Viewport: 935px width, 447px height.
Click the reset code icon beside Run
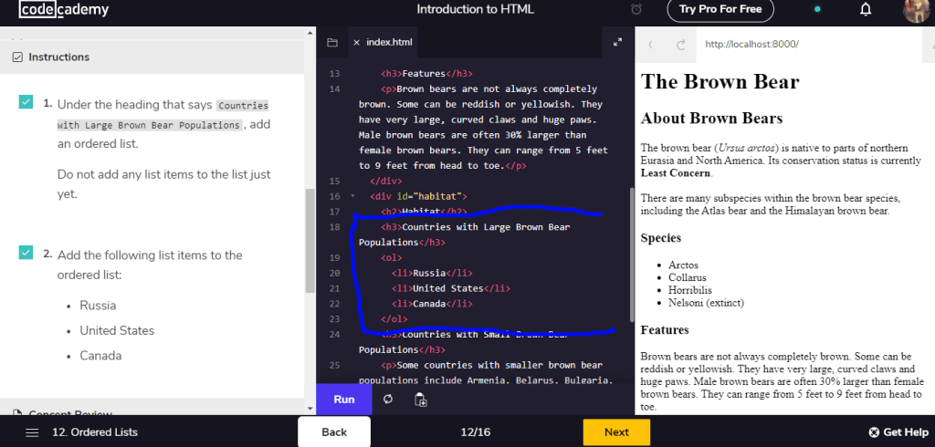[x=389, y=400]
